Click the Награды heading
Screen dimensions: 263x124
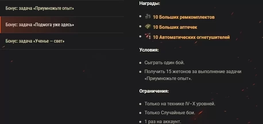(150, 3)
